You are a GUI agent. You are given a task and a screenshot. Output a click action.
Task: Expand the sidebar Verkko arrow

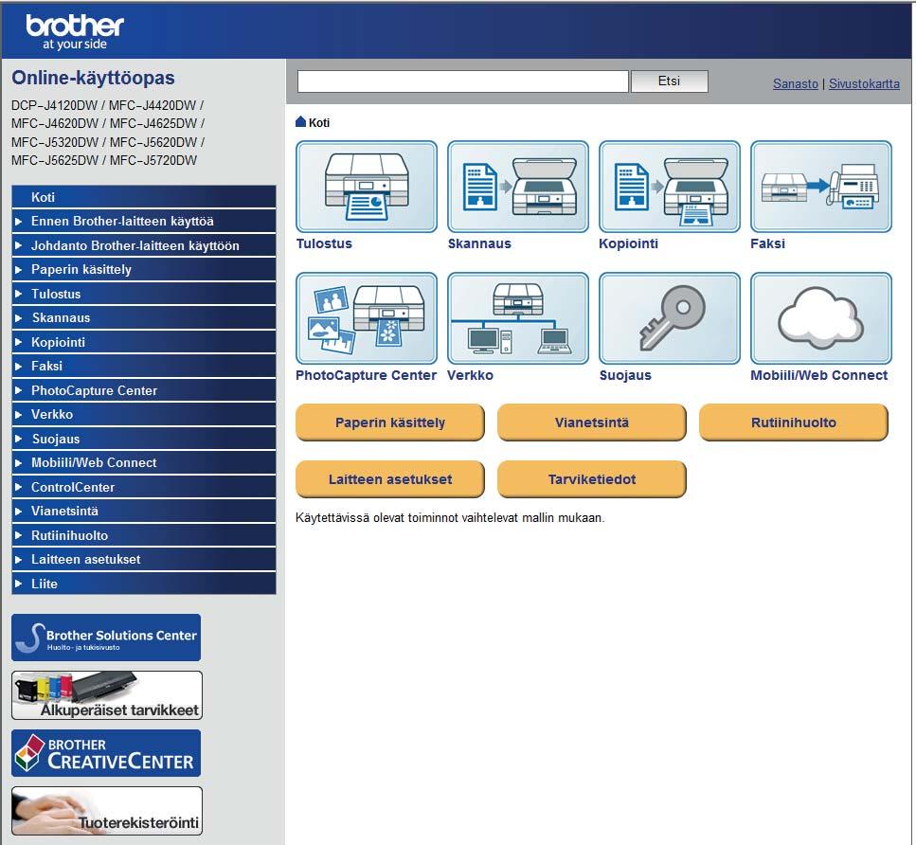pos(19,414)
